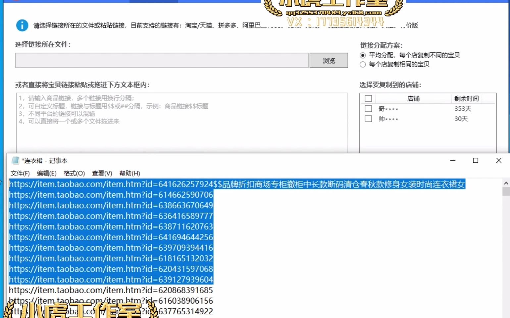The height and width of the screenshot is (318, 510).
Task: Click the 浏览 browse button
Action: pyautogui.click(x=329, y=60)
